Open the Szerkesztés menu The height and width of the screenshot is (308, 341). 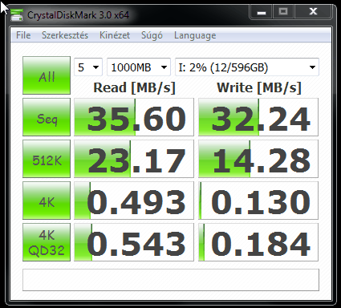pyautogui.click(x=65, y=35)
